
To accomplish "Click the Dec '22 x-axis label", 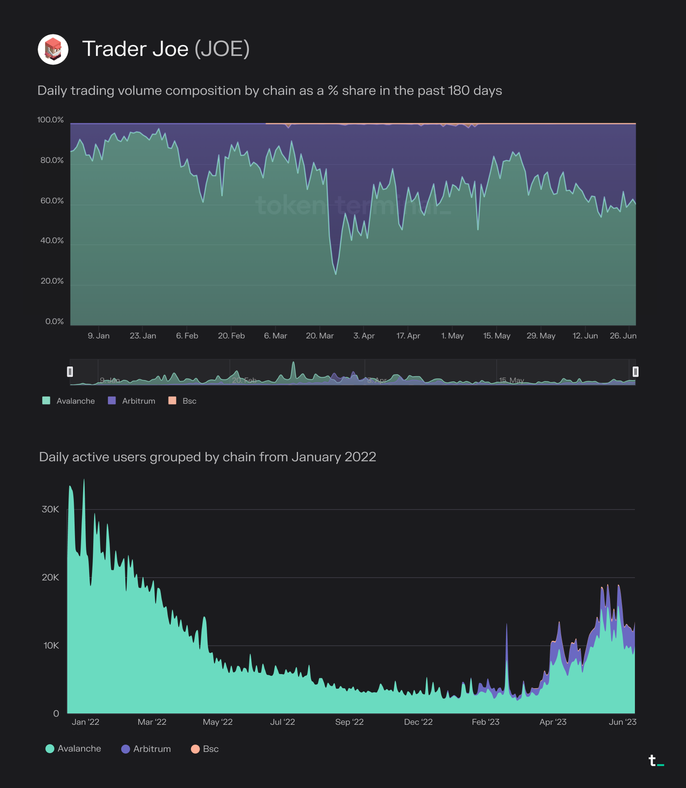I will pos(418,722).
